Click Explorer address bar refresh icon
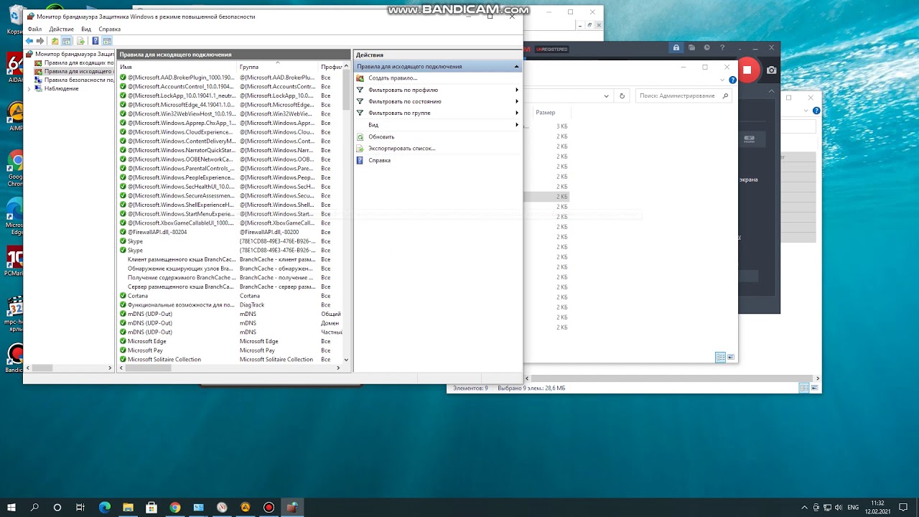 tap(622, 96)
